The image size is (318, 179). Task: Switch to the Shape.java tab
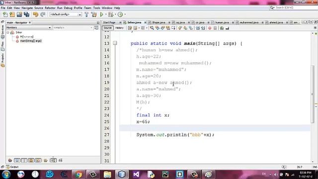click(x=159, y=22)
